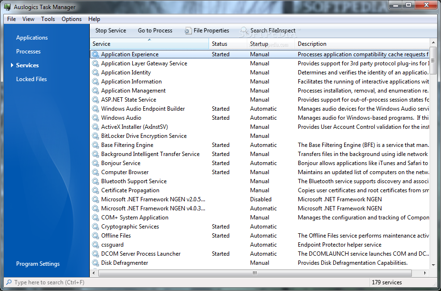Viewport: 441px width, 291px height.
Task: Click the gear icon beside Certificate Propagation
Action: [95, 190]
